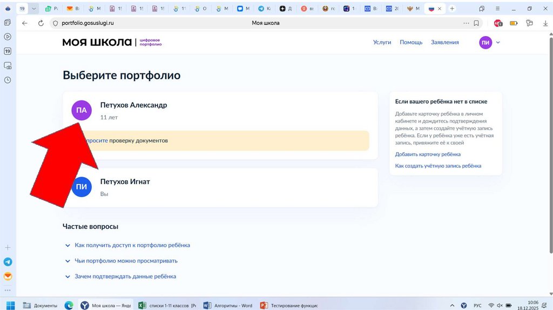Click the battery saver icon in toolbar

pos(514,23)
